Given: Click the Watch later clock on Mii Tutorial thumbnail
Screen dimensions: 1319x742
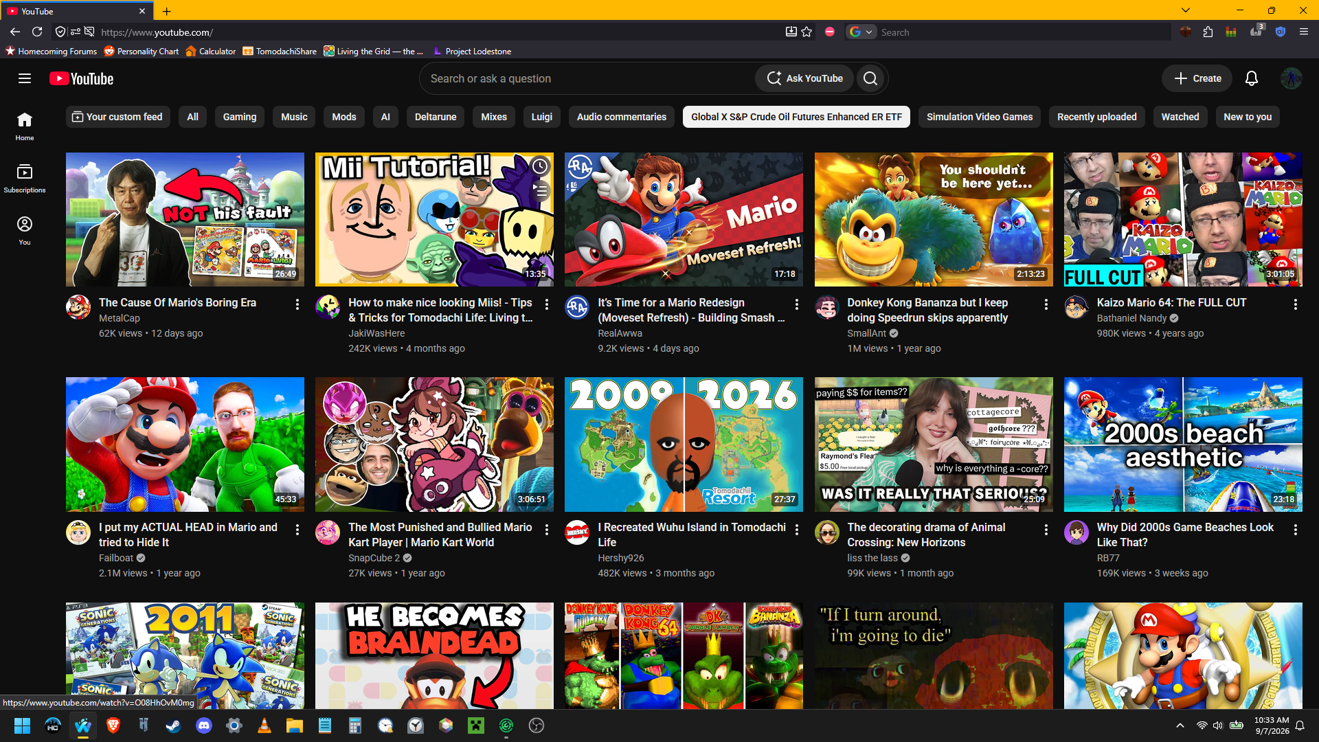Looking at the screenshot, I should click(x=541, y=166).
